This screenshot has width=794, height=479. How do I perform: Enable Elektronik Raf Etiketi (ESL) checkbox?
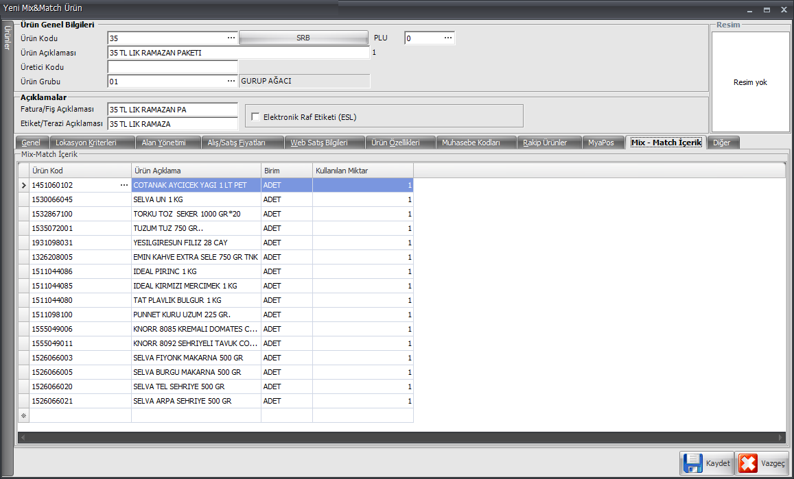(256, 117)
